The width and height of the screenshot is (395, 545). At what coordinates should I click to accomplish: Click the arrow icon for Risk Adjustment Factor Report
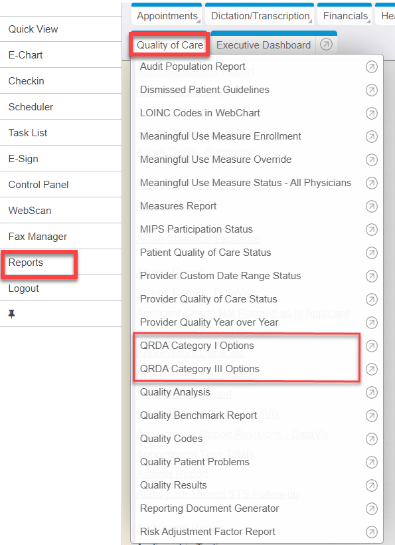371,532
